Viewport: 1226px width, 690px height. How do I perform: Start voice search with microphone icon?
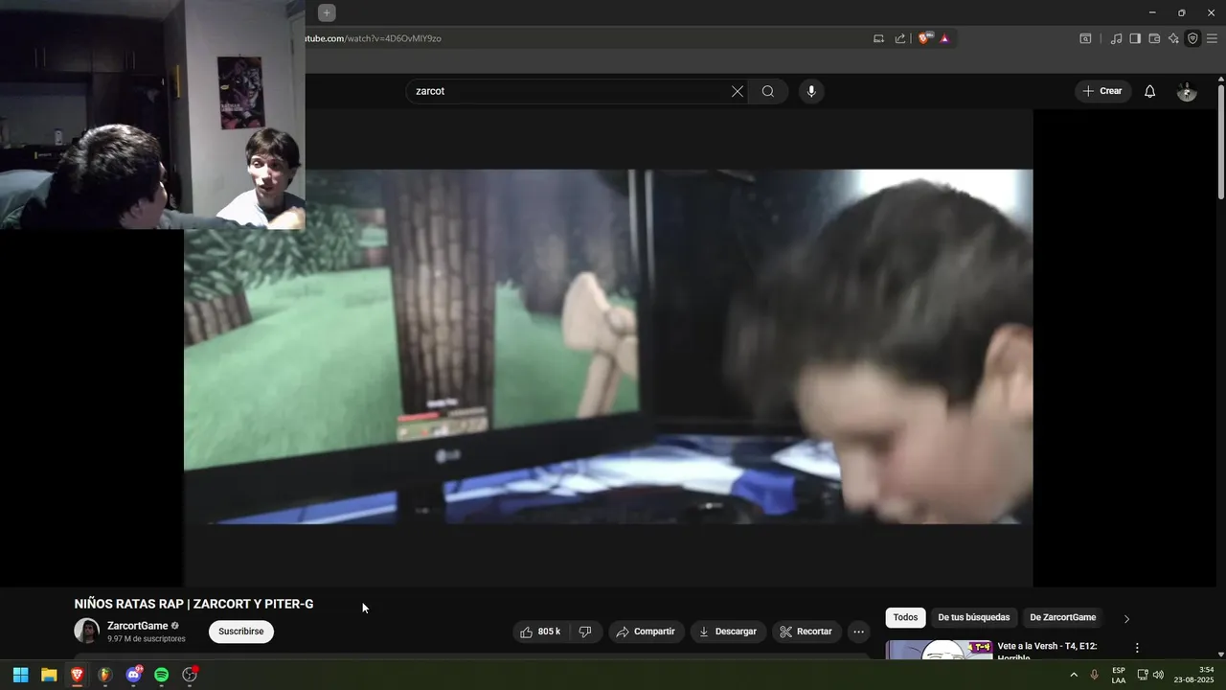(811, 91)
